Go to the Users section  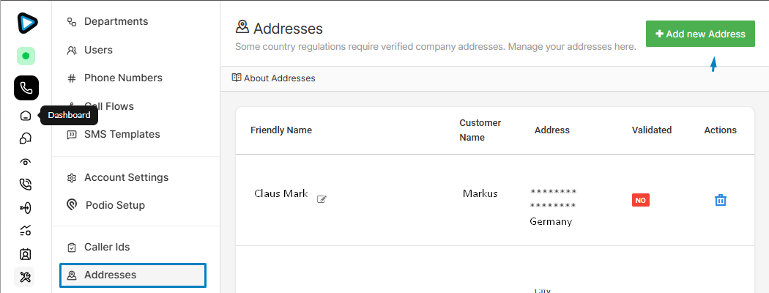click(x=98, y=50)
